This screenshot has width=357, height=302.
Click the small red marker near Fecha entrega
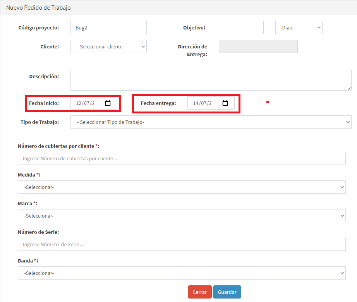(x=268, y=101)
